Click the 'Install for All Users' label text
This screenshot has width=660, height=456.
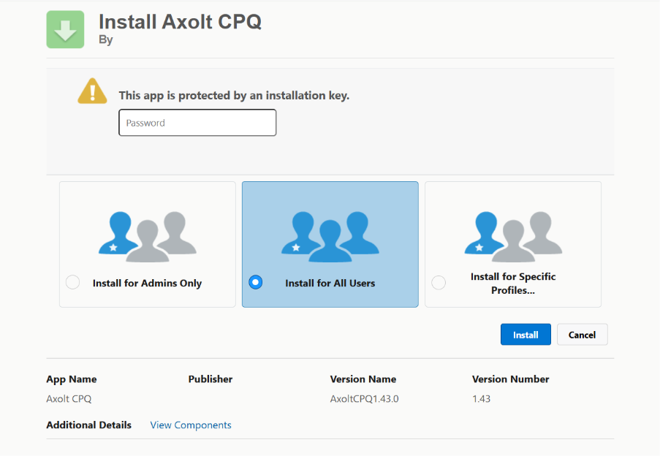330,284
